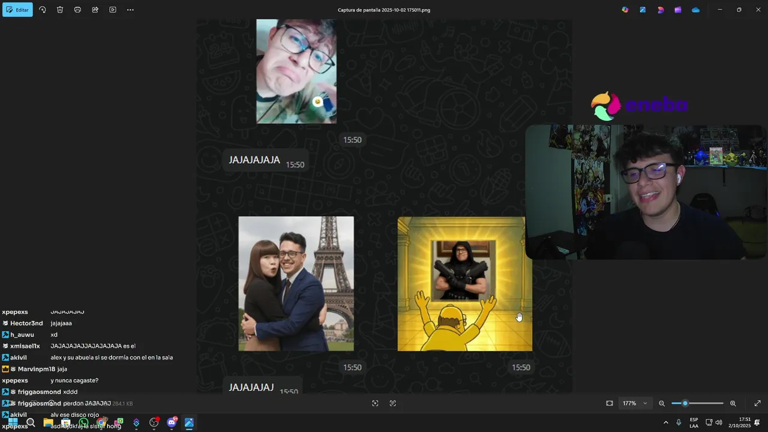
Task: Show hidden system tray icons
Action: [x=665, y=422]
